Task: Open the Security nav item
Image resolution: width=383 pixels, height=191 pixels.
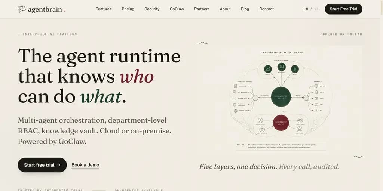Action: tap(152, 9)
